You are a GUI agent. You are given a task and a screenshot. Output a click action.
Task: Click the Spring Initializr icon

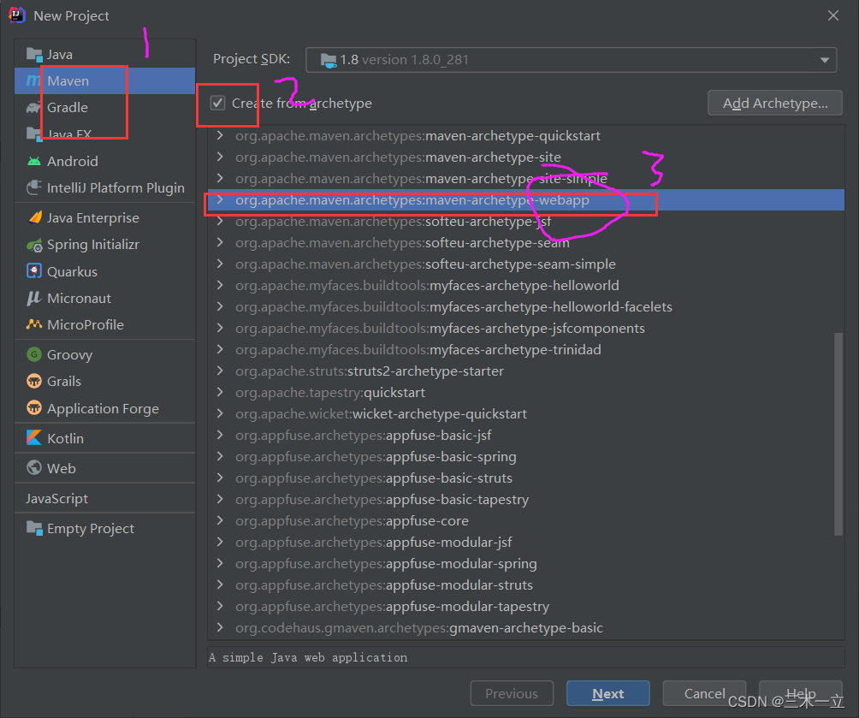click(34, 245)
